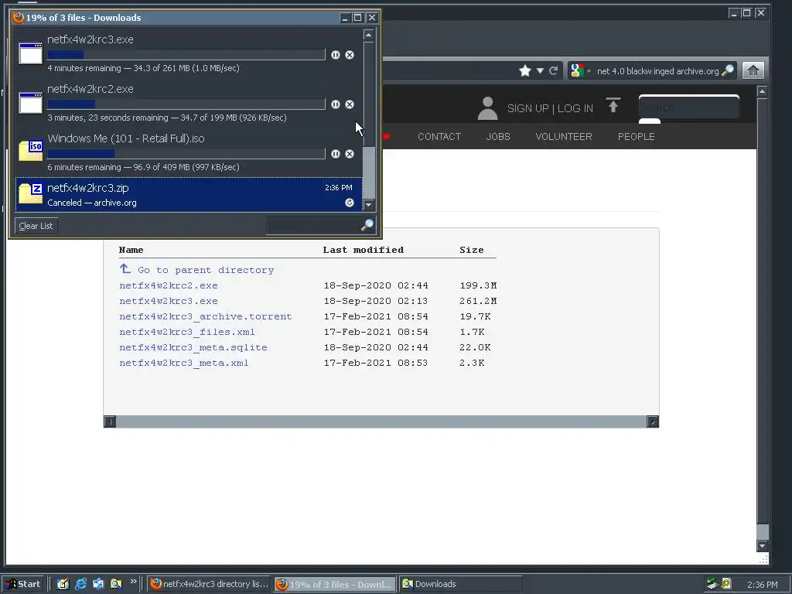The height and width of the screenshot is (594, 792).
Task: Click the browser search bar text
Action: (657, 71)
